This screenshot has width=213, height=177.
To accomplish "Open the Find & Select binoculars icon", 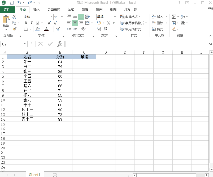I will (183, 23).
